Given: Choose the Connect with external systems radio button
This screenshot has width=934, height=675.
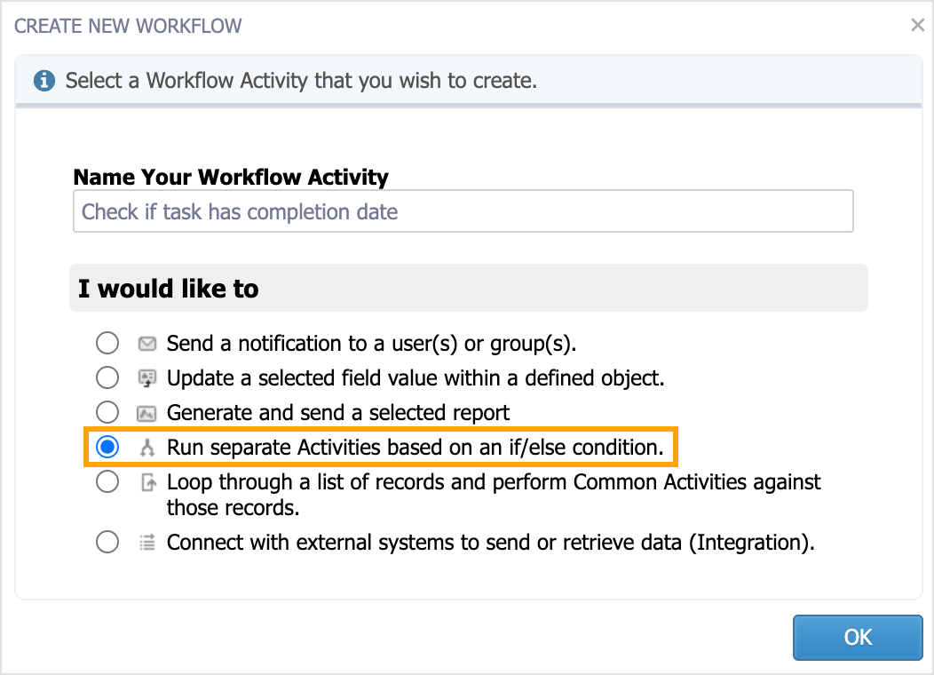Looking at the screenshot, I should [107, 542].
